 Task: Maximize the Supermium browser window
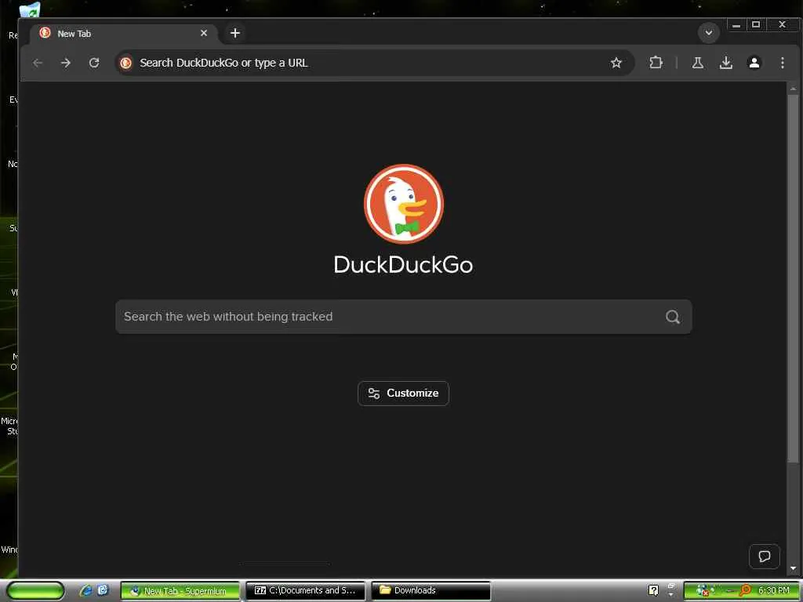(756, 25)
